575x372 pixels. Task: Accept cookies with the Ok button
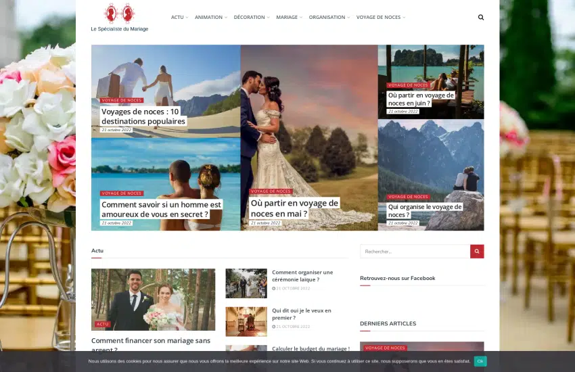480,361
